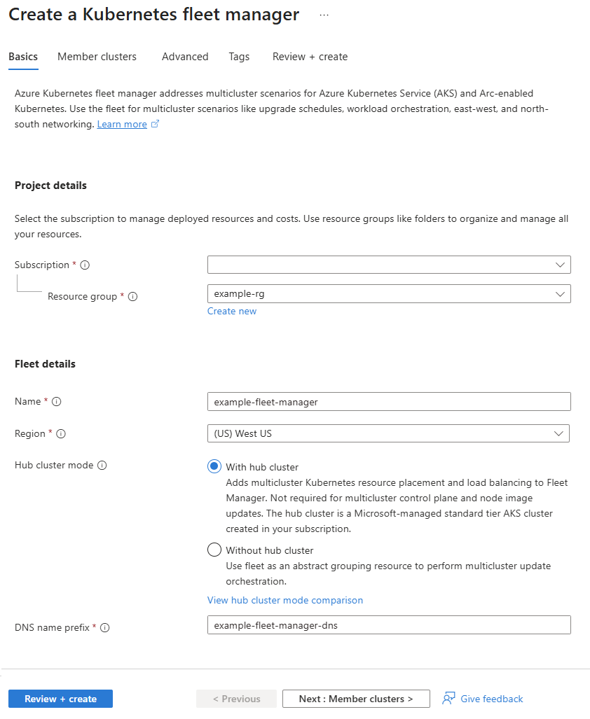Click the info icon beside Name
This screenshot has width=590, height=719.
point(57,402)
